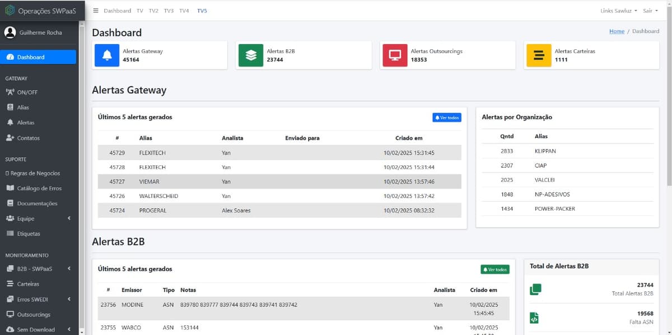Select alert row 45728 FLEXITECH

tap(279, 167)
